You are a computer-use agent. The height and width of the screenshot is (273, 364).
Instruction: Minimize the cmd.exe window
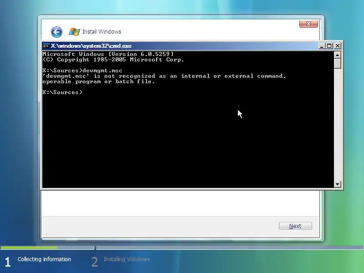(x=322, y=46)
